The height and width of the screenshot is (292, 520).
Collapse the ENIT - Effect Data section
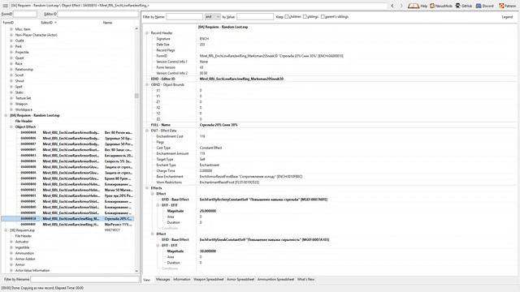pos(147,131)
